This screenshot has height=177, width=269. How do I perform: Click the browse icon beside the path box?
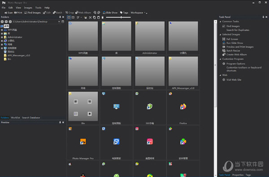click(63, 22)
